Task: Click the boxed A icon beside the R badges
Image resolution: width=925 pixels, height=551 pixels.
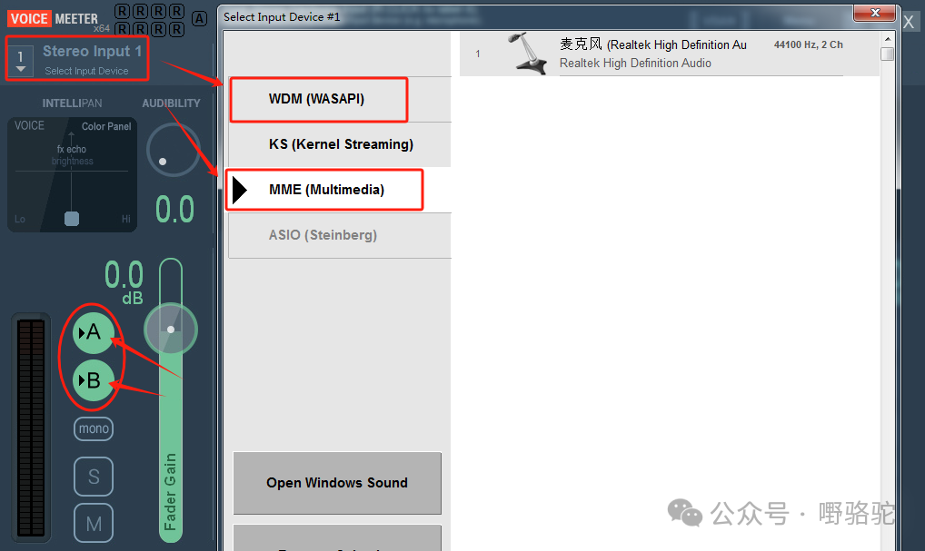Action: point(200,19)
